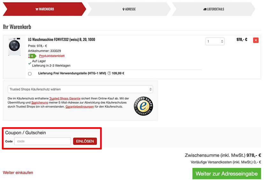Remove item with red X button
The height and width of the screenshot is (180, 264).
click(x=256, y=40)
